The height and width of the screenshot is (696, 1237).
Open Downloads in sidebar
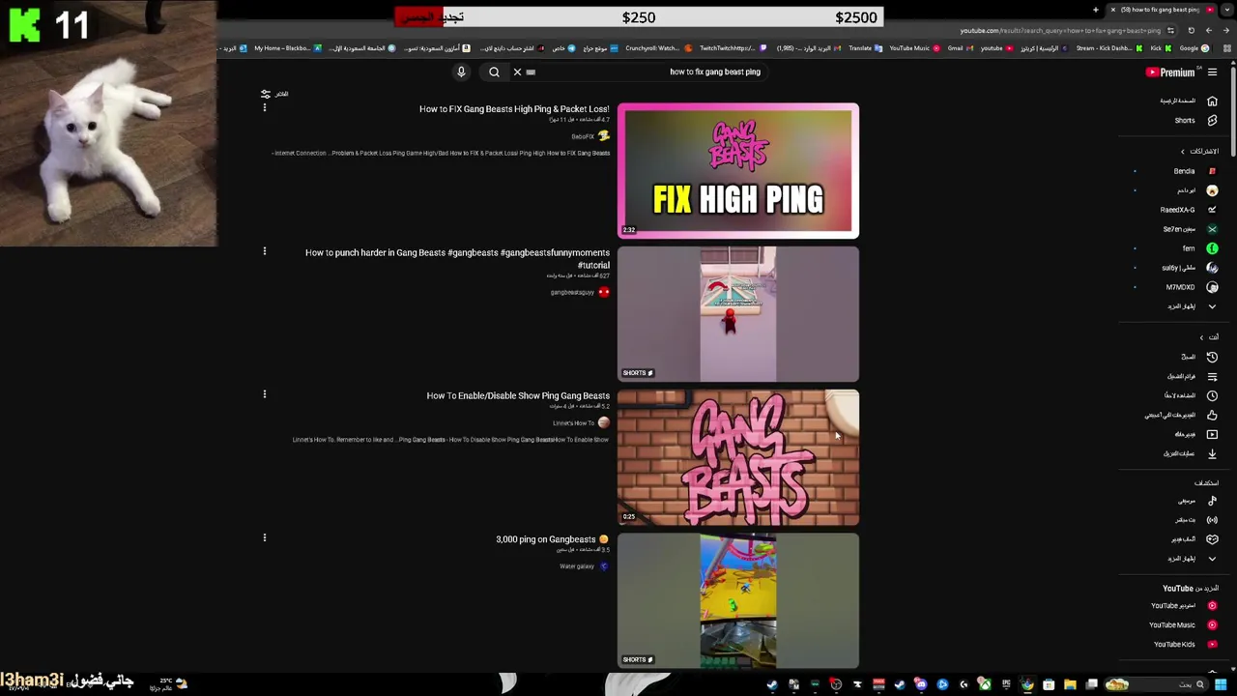pyautogui.click(x=1191, y=453)
